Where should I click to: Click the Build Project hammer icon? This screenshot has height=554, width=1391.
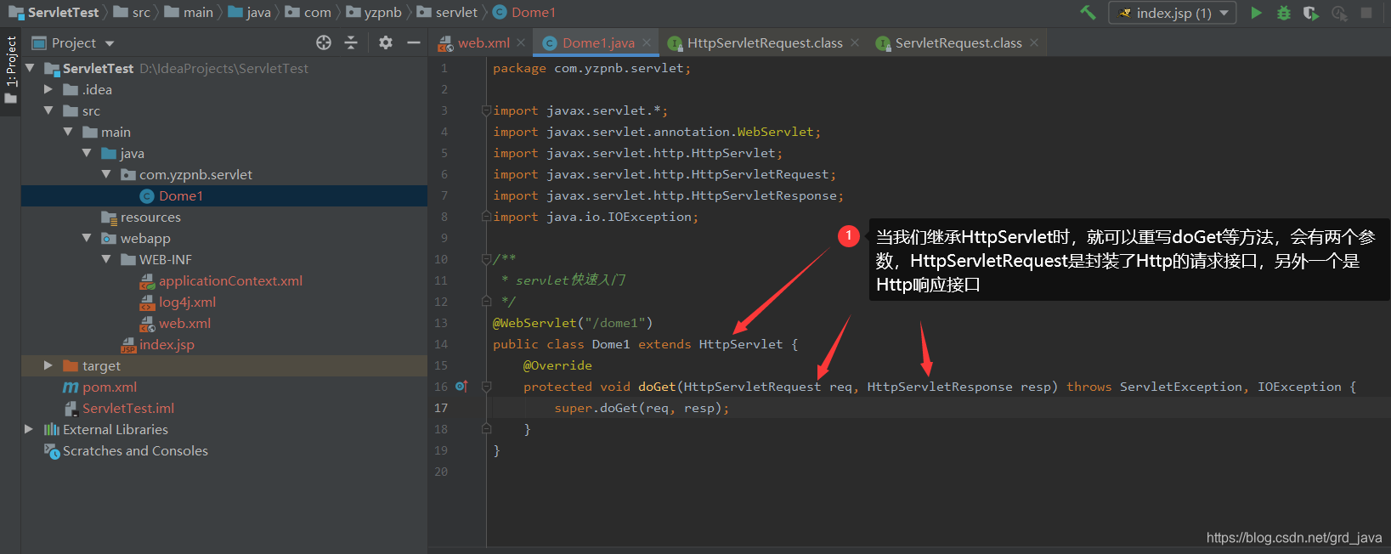tap(1088, 13)
